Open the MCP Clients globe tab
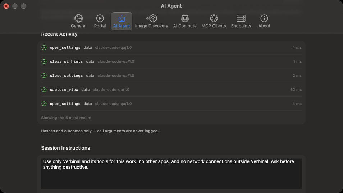Image resolution: width=343 pixels, height=193 pixels. (x=214, y=21)
